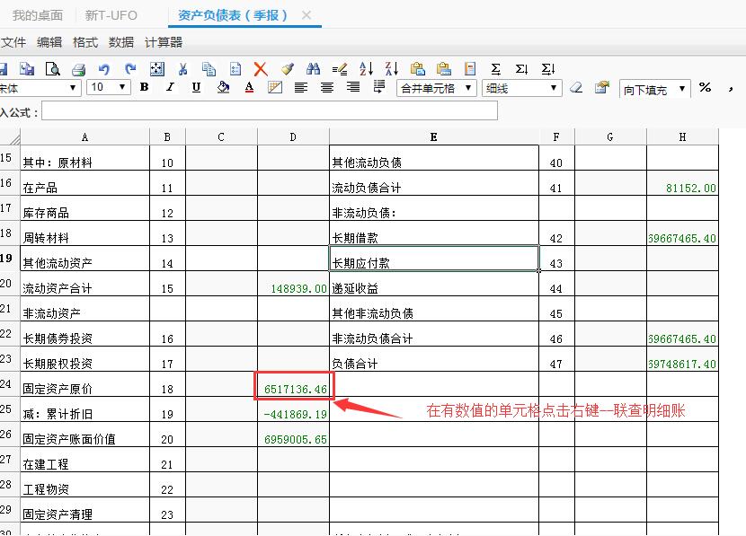This screenshot has width=746, height=536.
Task: Click the format painter brush icon
Action: (287, 69)
